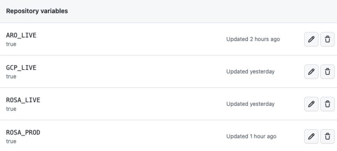Delete the ARO_LIVE variable
Viewport: 337px width, 151px height.
[x=327, y=39]
